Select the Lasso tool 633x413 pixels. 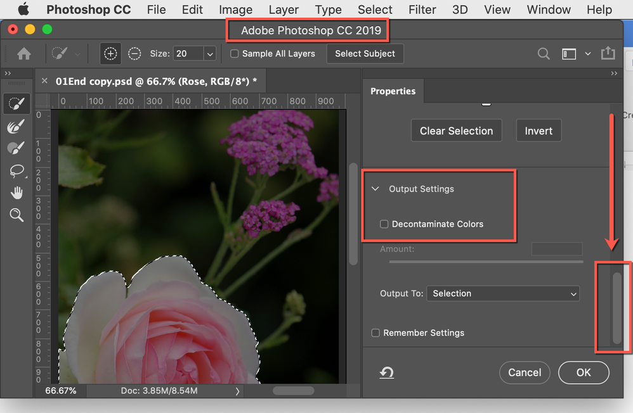click(x=16, y=170)
